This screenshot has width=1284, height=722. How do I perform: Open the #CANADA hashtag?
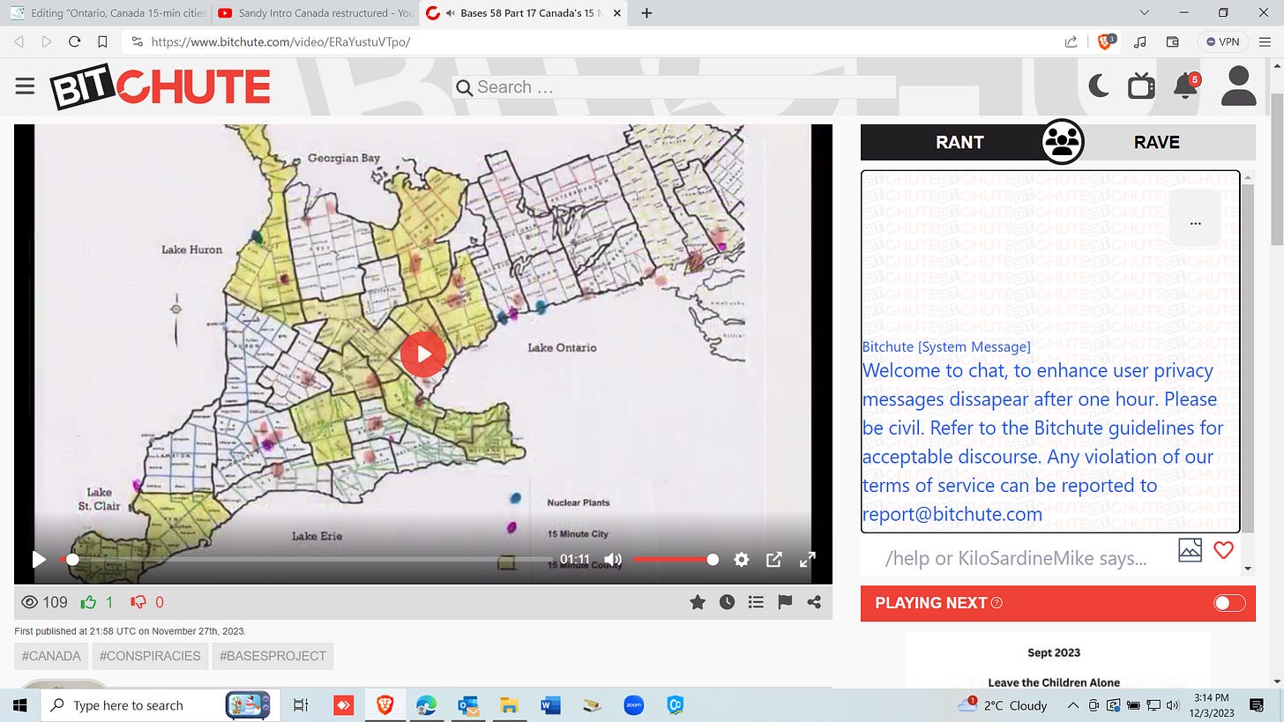coord(51,656)
